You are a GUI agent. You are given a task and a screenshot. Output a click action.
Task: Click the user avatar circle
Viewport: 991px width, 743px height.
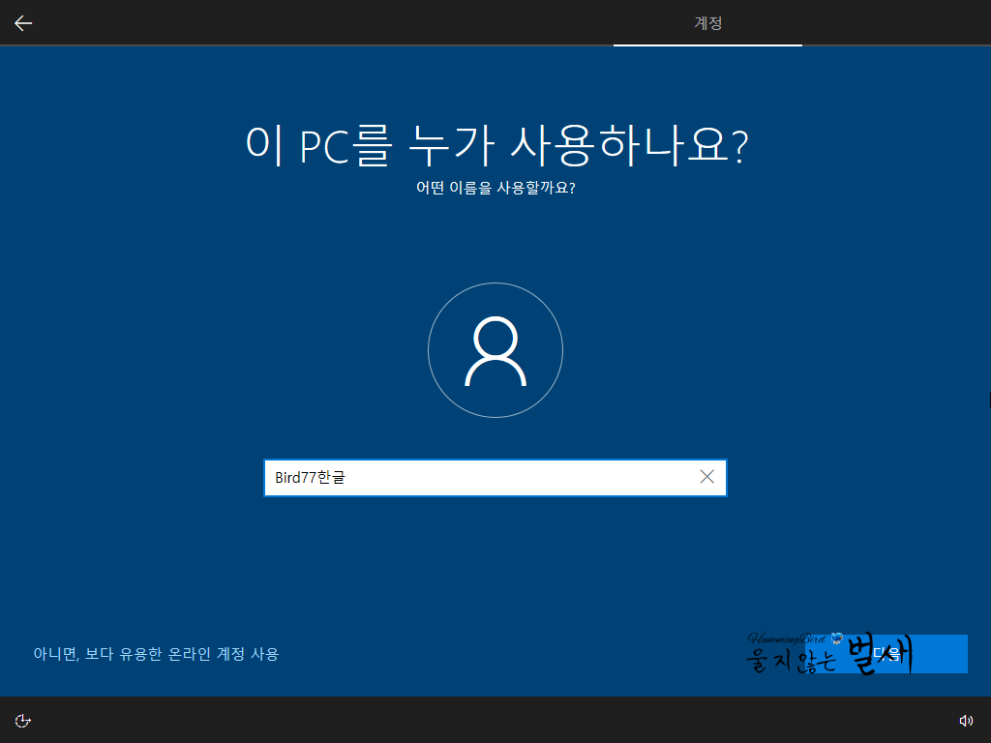495,350
